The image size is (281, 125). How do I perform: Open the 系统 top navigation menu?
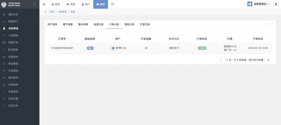pos(71,4)
